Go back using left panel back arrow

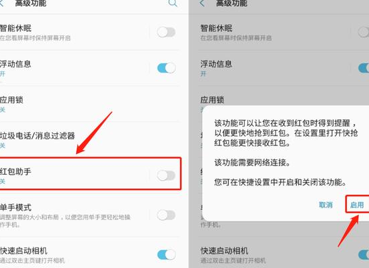pos(1,3)
